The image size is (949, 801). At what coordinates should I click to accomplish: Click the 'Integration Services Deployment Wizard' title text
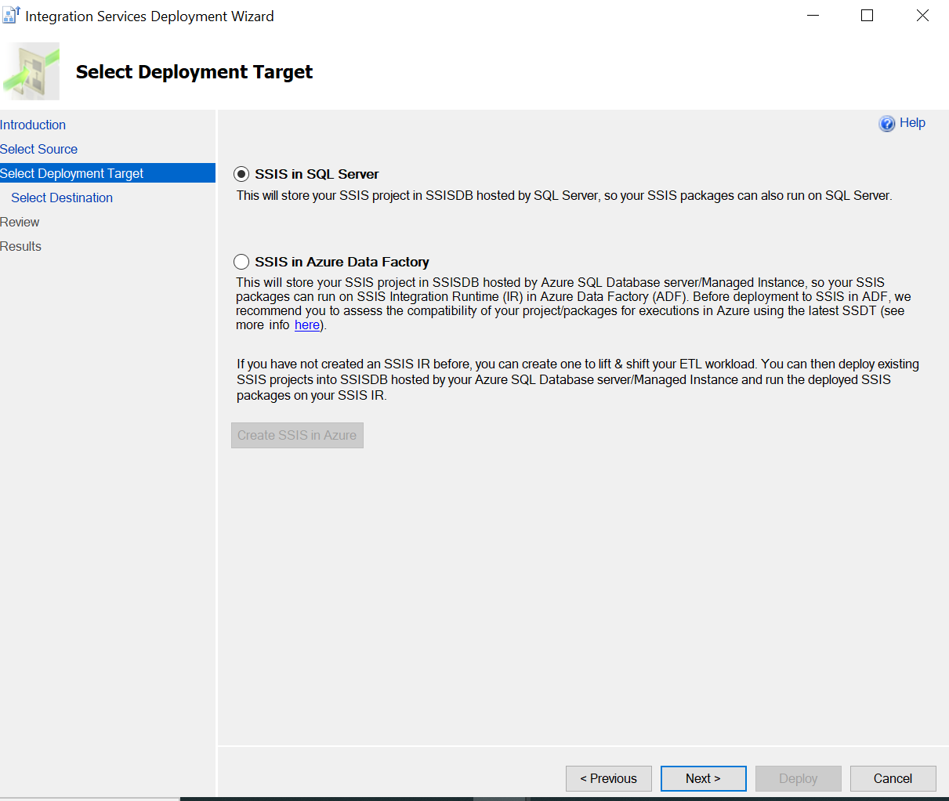click(150, 16)
